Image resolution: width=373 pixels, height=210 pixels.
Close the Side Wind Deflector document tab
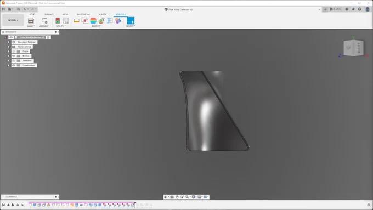pos(319,9)
